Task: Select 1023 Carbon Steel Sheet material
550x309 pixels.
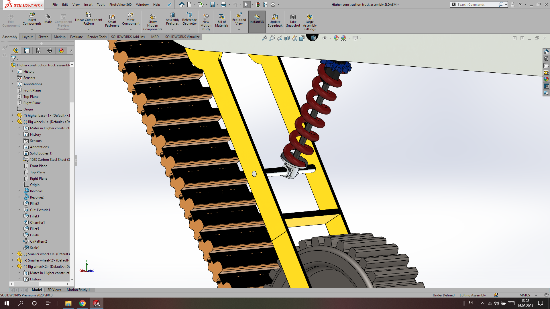Action: (x=50, y=159)
